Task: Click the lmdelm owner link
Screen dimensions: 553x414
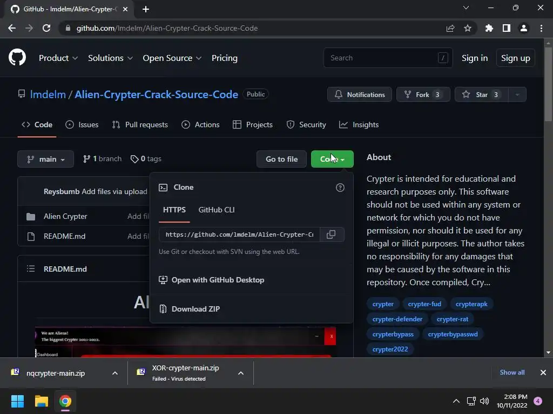Action: coord(48,94)
